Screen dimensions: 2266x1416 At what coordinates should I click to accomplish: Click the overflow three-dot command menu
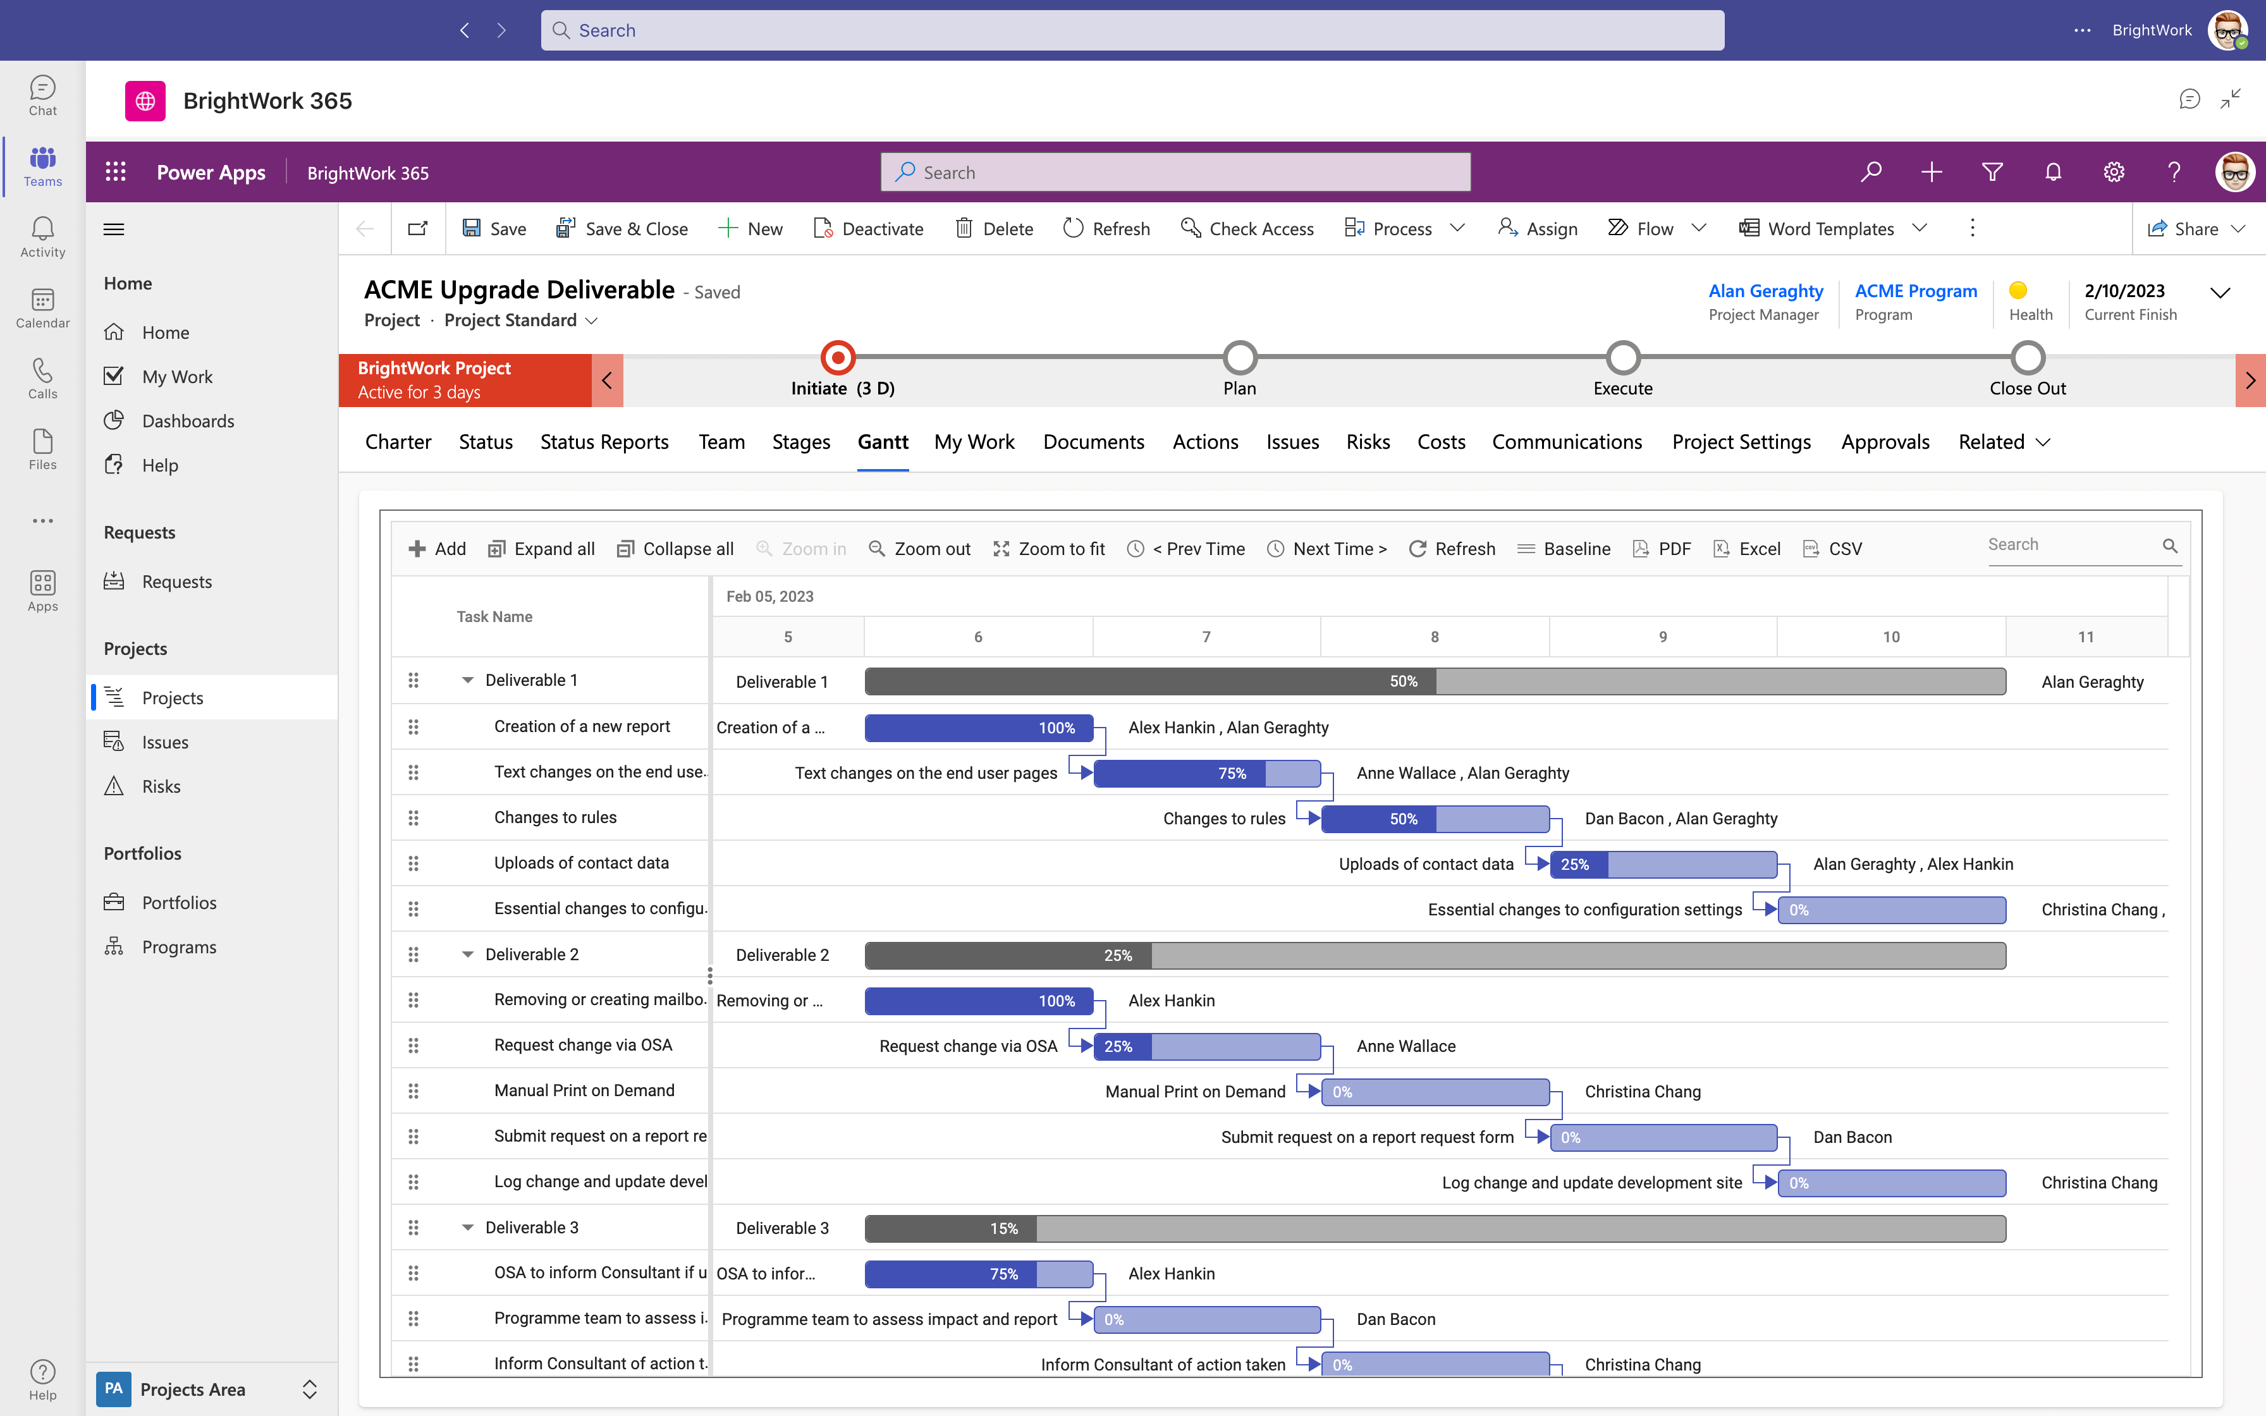[x=1972, y=228]
